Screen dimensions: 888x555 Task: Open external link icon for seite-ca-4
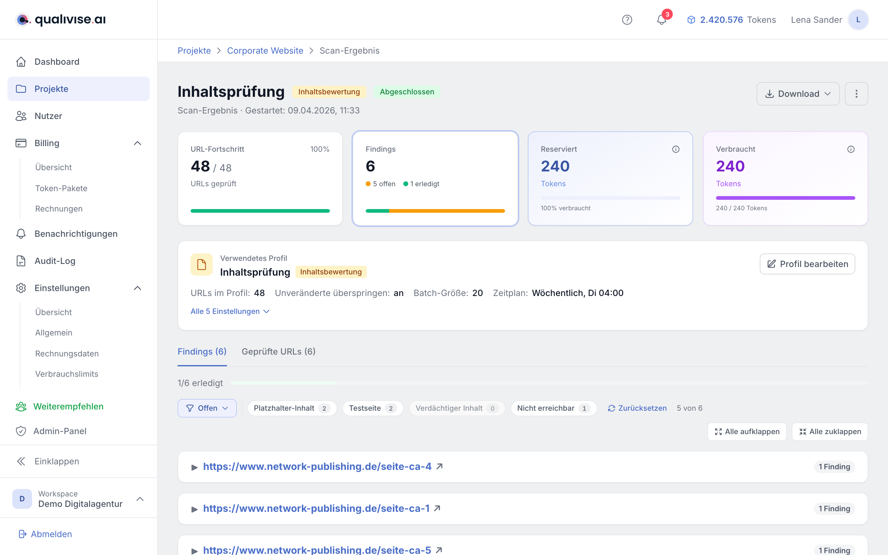click(x=439, y=466)
